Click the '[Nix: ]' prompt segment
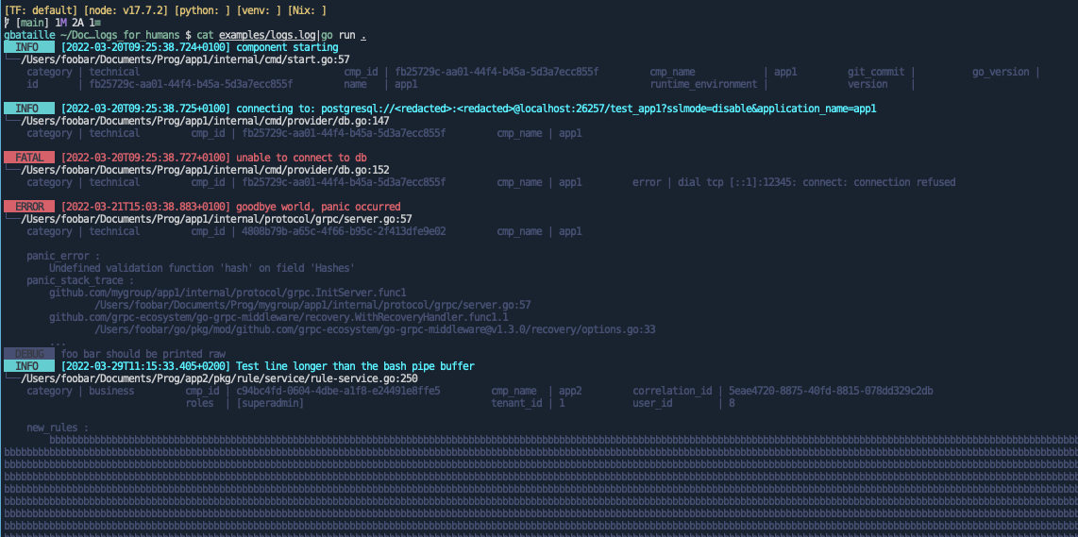 (306, 10)
